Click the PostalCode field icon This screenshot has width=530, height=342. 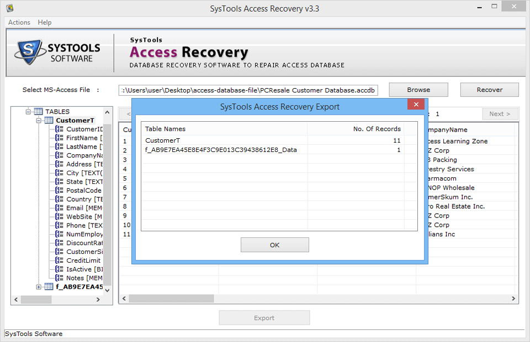click(59, 191)
